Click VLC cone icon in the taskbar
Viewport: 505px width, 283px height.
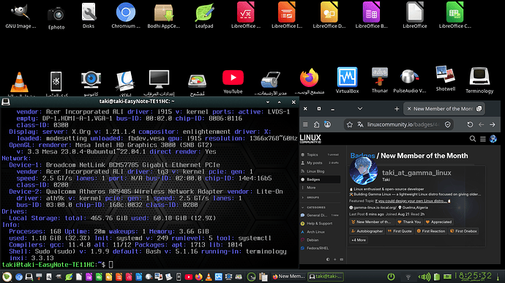click(x=209, y=277)
